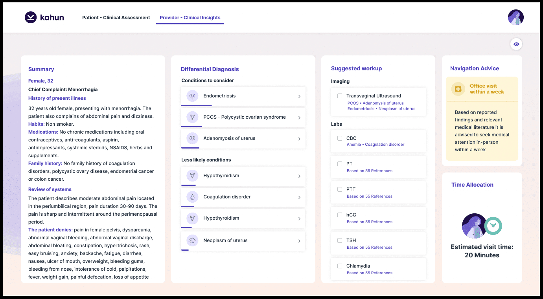The width and height of the screenshot is (543, 299).
Task: Expand the Endometriosis condition details
Action: point(300,95)
